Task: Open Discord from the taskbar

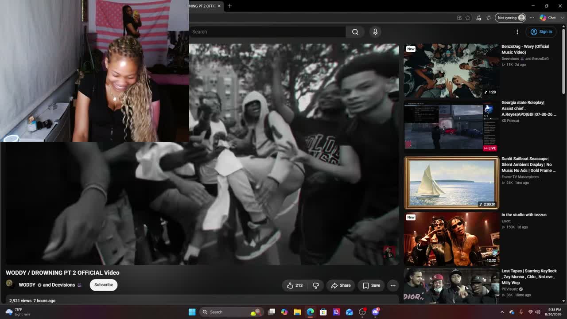Action: [x=376, y=312]
